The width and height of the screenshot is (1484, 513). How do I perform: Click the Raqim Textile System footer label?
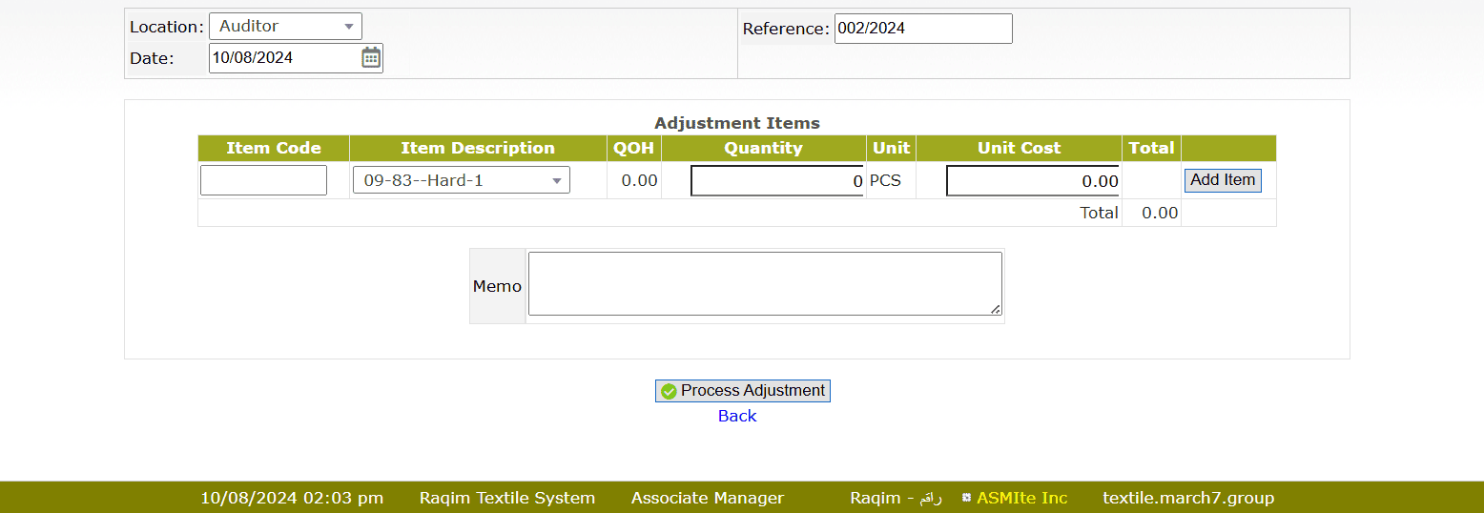pos(506,498)
